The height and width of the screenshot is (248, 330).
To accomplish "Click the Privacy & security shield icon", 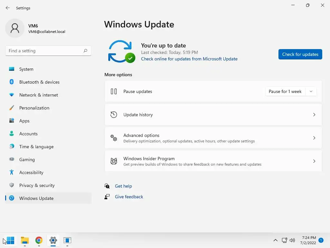I will [12, 185].
